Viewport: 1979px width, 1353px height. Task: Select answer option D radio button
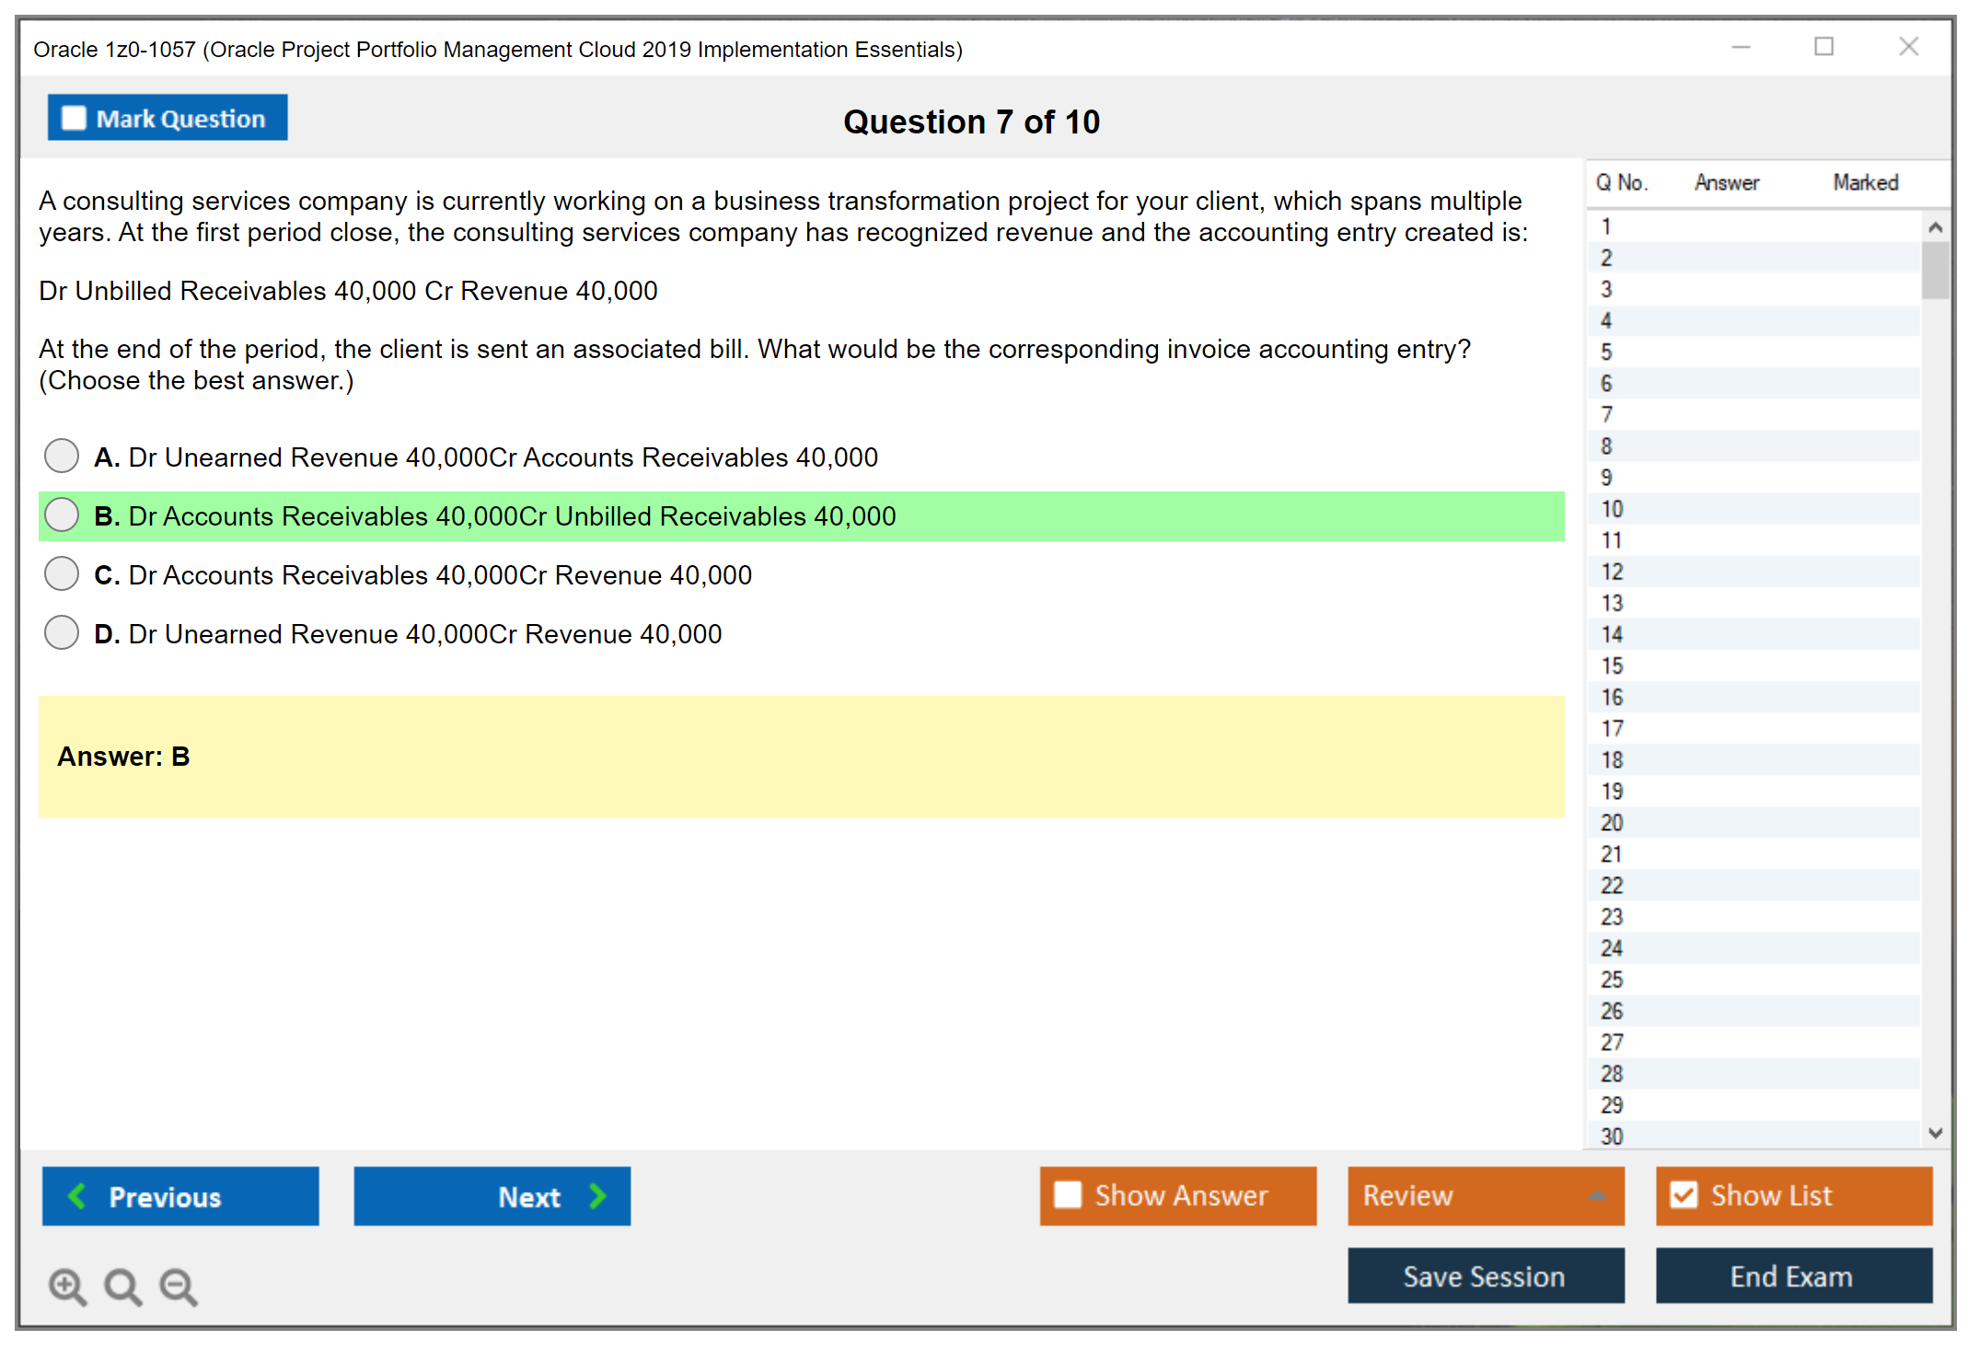coord(61,632)
